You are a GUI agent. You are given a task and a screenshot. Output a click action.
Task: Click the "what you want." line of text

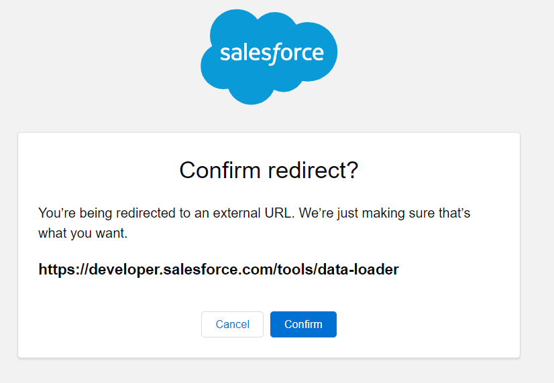(82, 234)
